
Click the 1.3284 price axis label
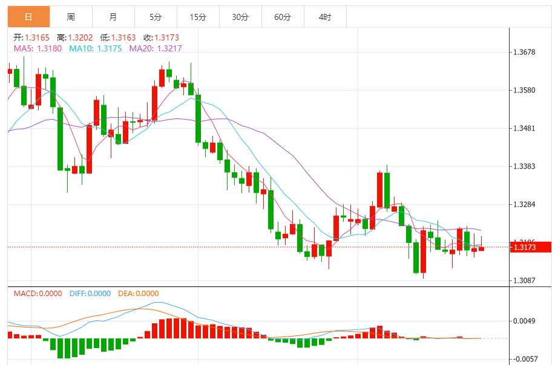coord(524,204)
